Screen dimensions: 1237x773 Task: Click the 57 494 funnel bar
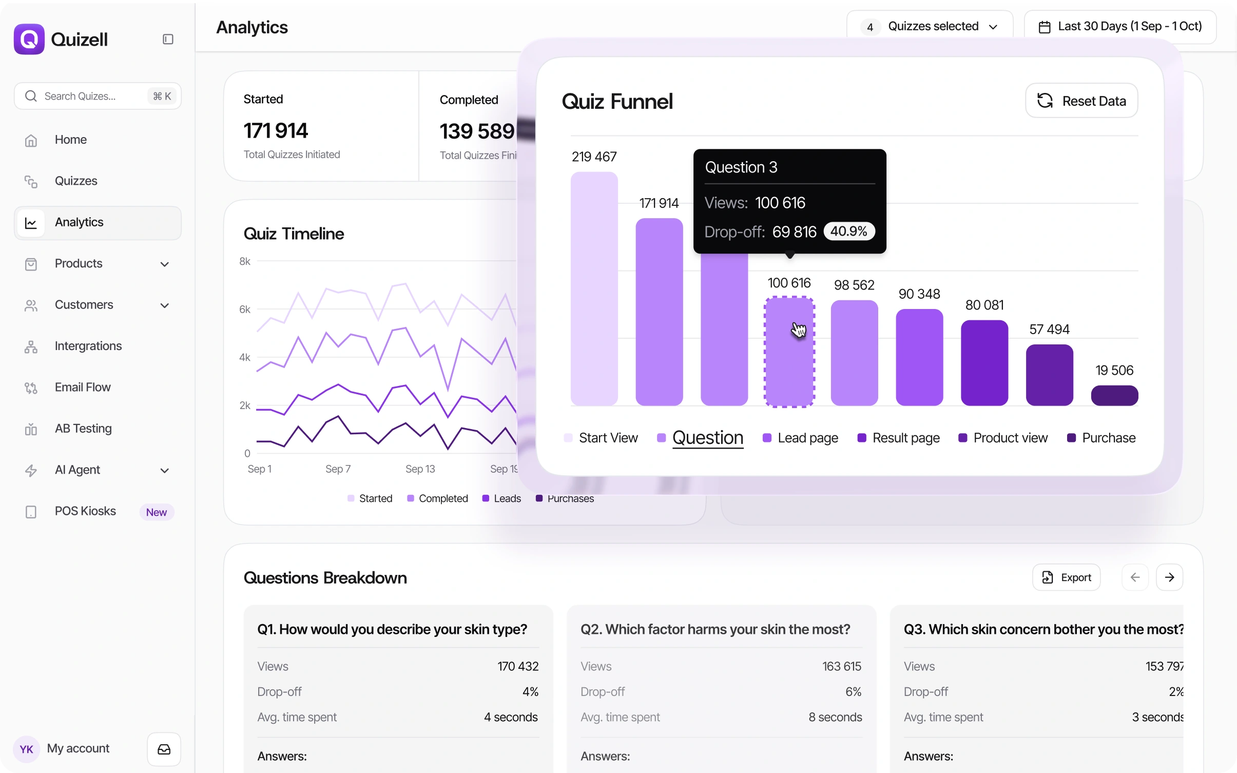pos(1049,375)
